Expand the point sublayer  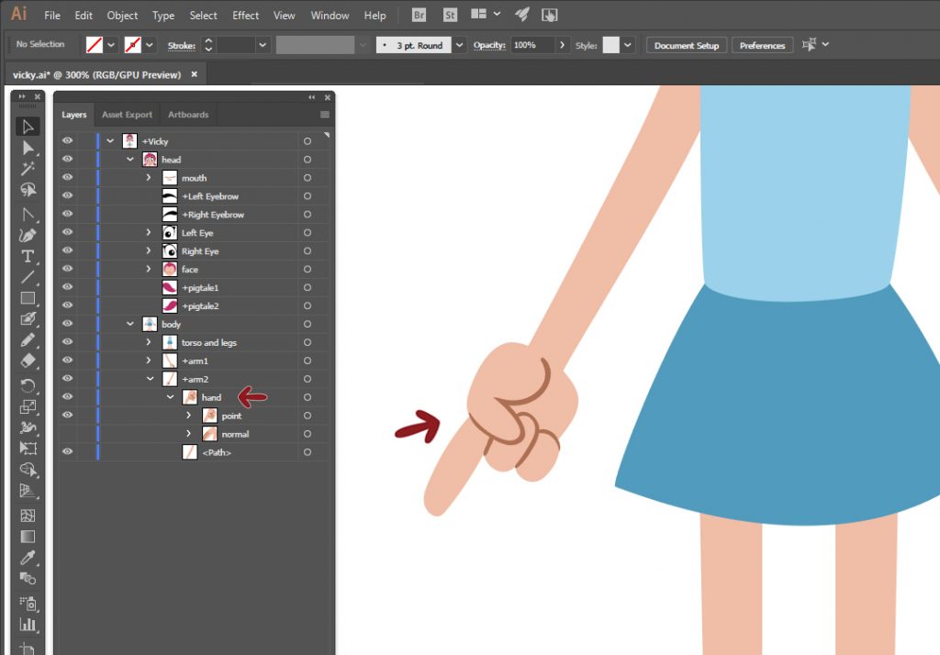click(x=189, y=416)
